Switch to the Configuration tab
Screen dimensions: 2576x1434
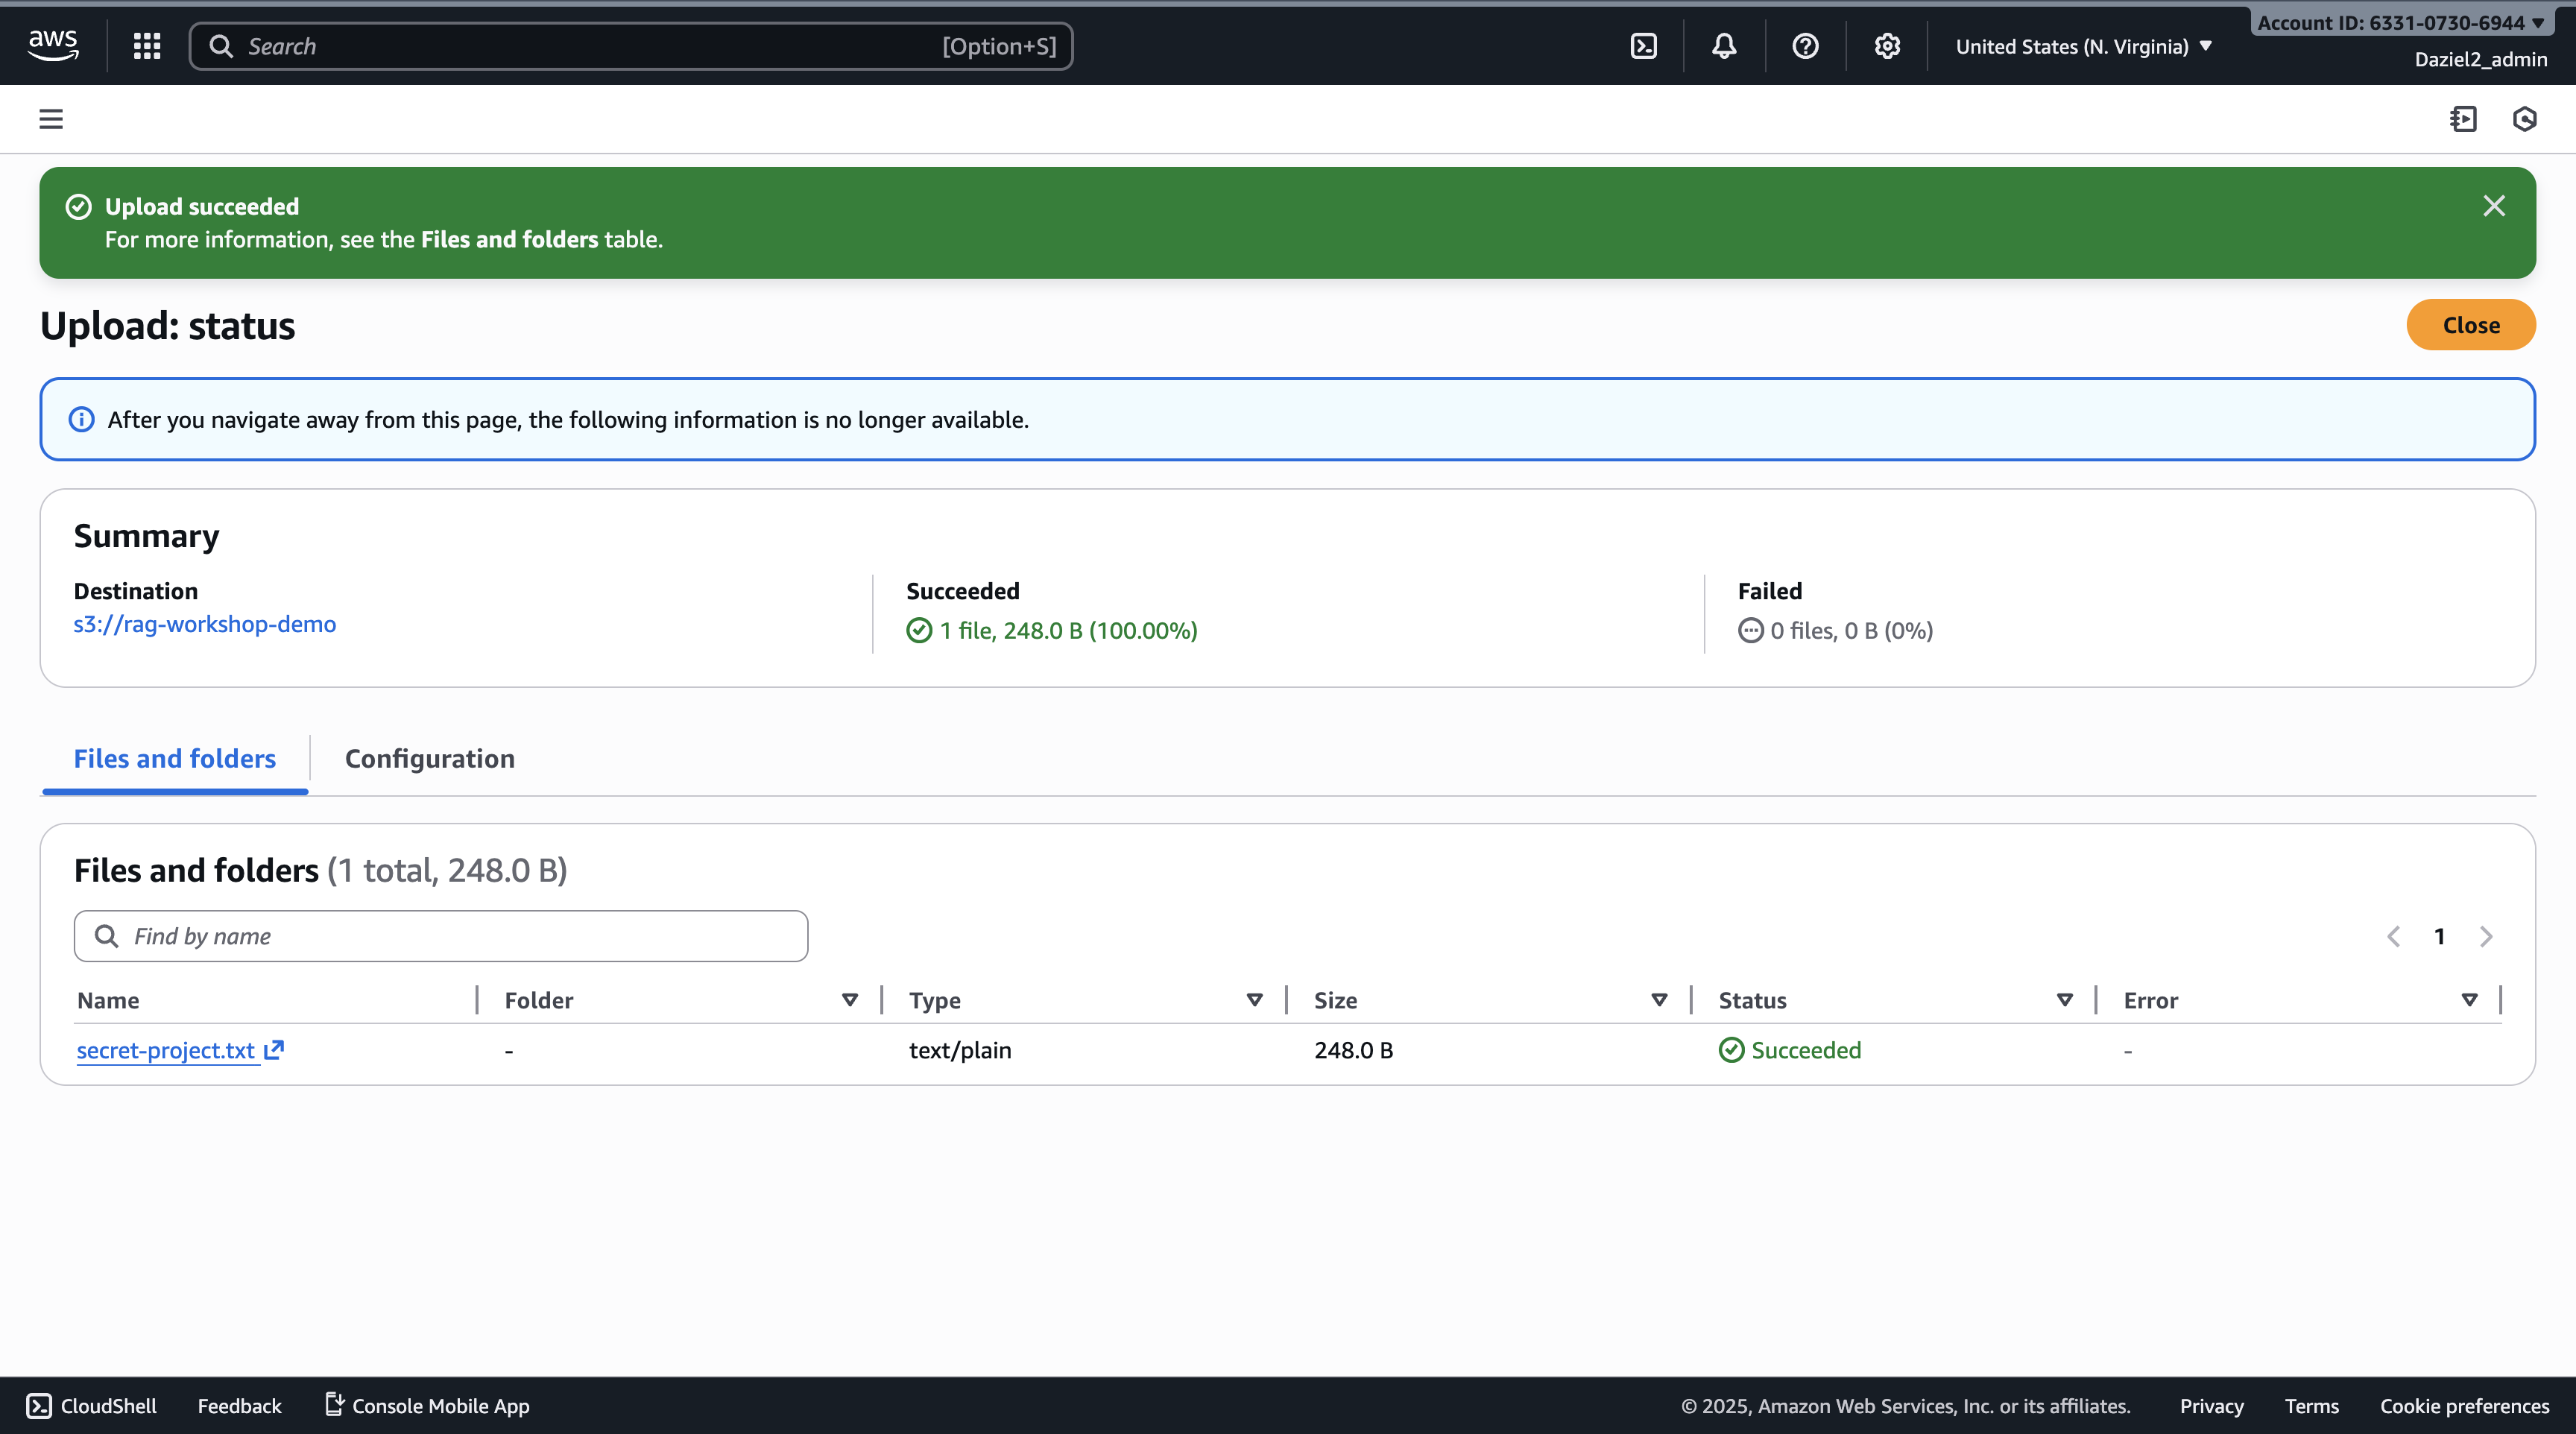(429, 758)
